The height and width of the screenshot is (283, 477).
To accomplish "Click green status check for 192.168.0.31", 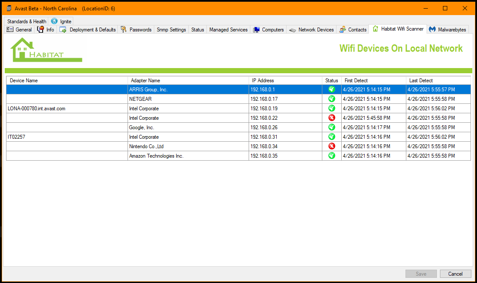I will [332, 137].
